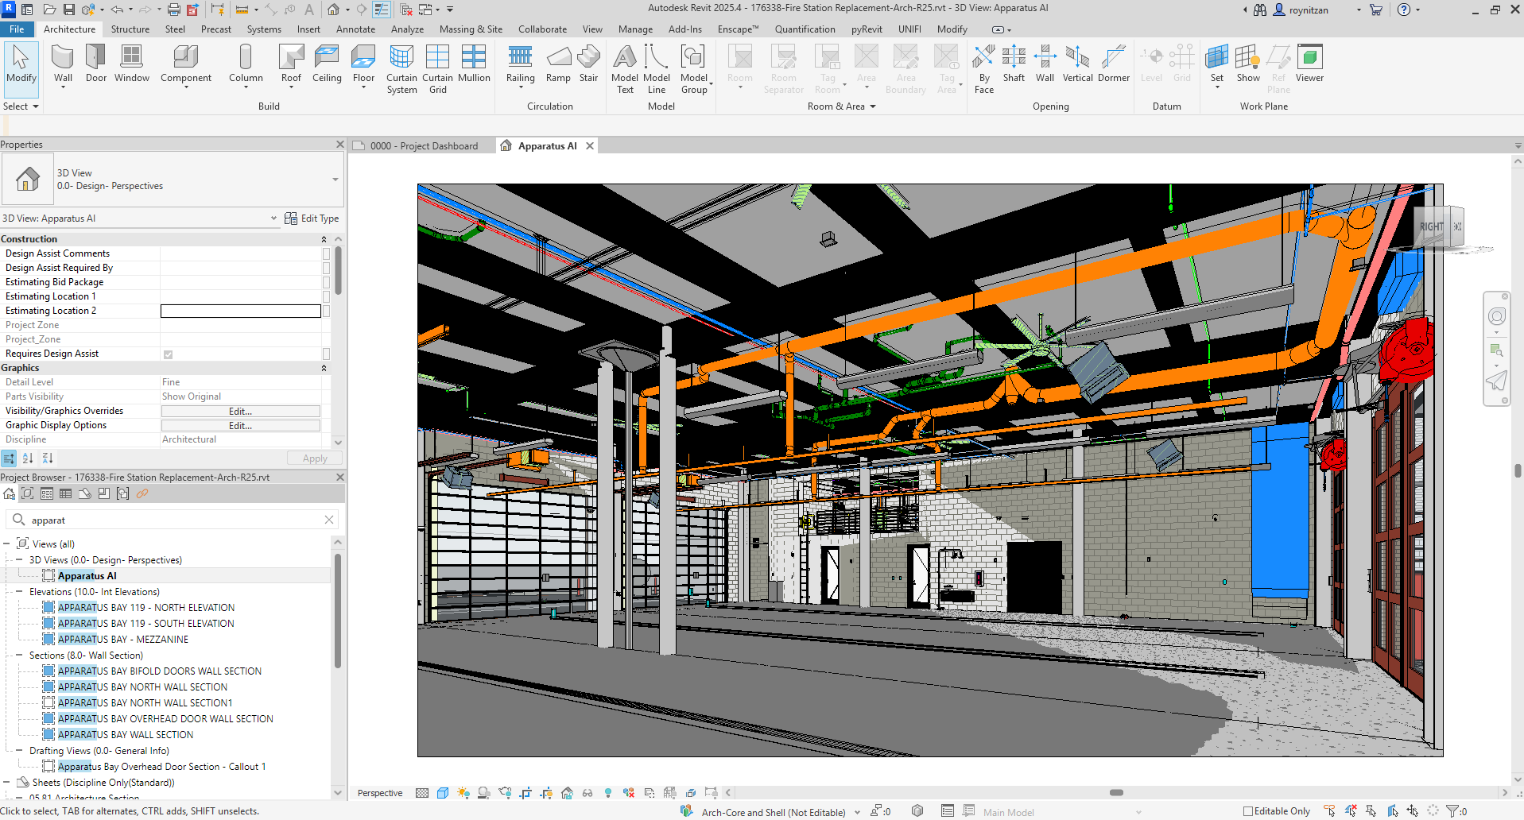Collapse Sections (8.0- Wall Section) node
Viewport: 1524px width, 820px height.
19,656
